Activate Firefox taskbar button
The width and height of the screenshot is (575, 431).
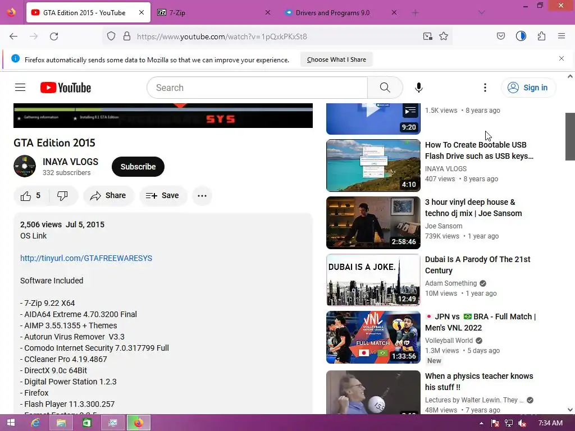pos(138,423)
